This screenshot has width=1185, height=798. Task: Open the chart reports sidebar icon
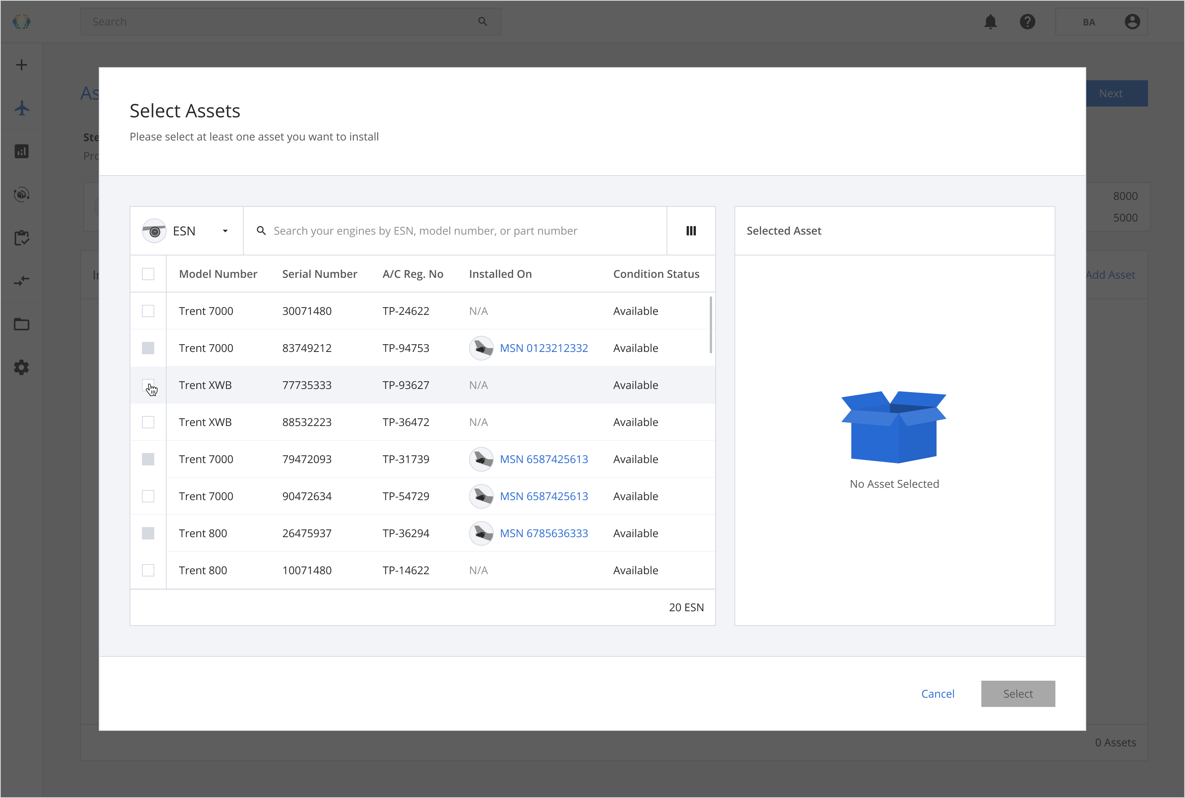21,151
